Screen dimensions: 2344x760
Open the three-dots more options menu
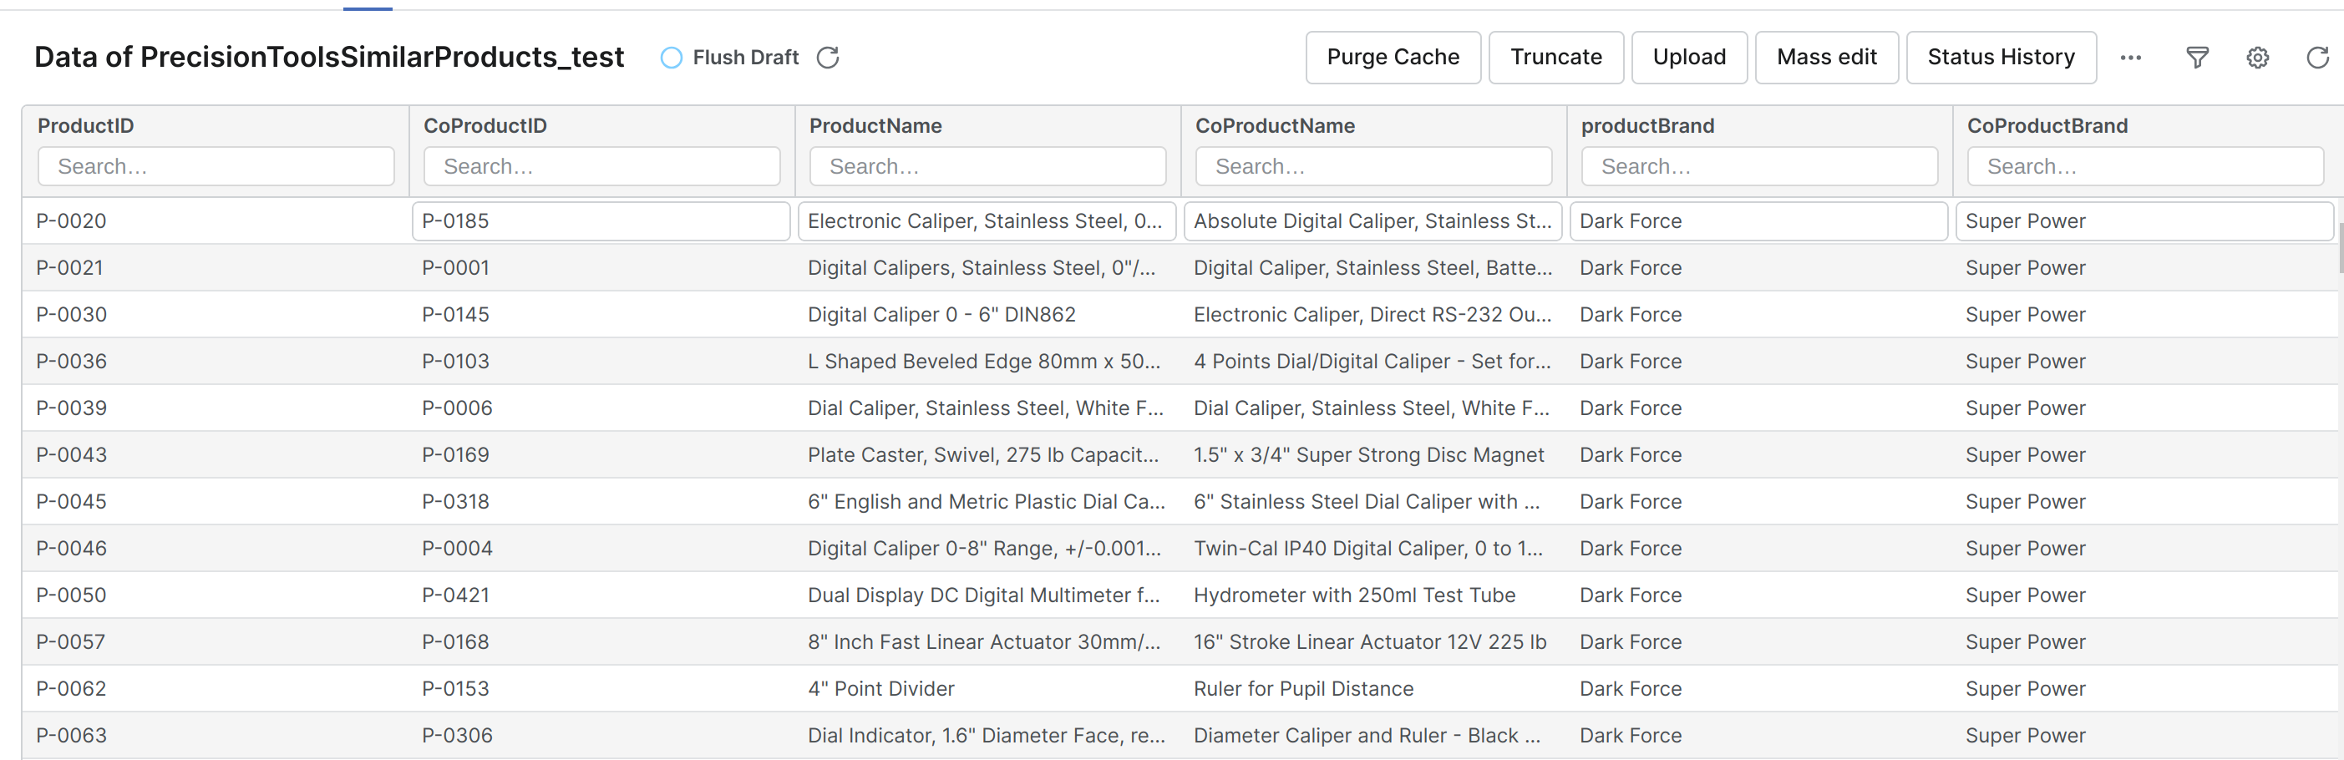pyautogui.click(x=2130, y=58)
